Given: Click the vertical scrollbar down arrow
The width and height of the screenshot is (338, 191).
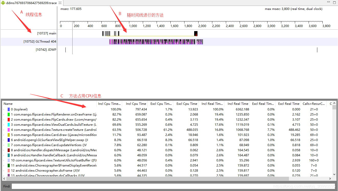Looking at the screenshot, I should (x=334, y=175).
